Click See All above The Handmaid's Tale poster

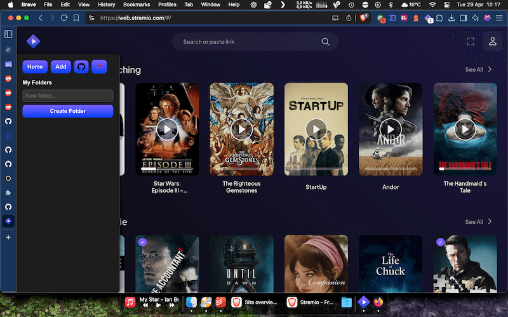coord(479,70)
